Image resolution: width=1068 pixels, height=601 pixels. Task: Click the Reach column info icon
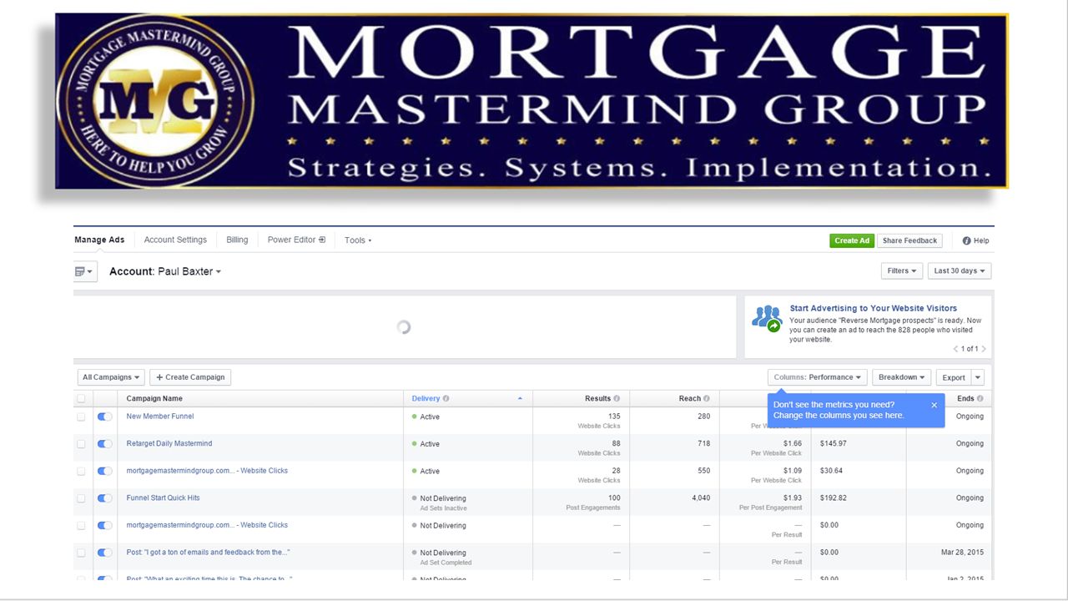[707, 399]
